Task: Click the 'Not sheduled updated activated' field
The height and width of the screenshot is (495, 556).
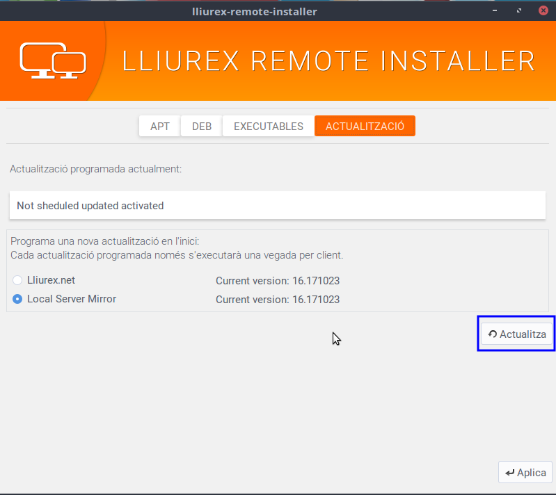Action: [x=277, y=206]
